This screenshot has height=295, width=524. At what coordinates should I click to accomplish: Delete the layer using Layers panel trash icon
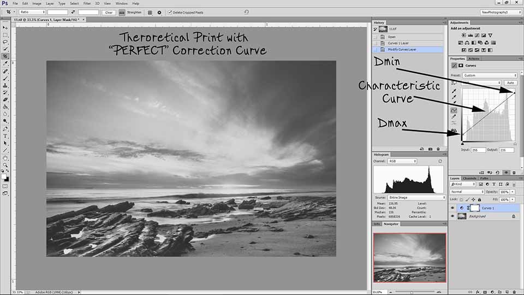pyautogui.click(x=514, y=292)
